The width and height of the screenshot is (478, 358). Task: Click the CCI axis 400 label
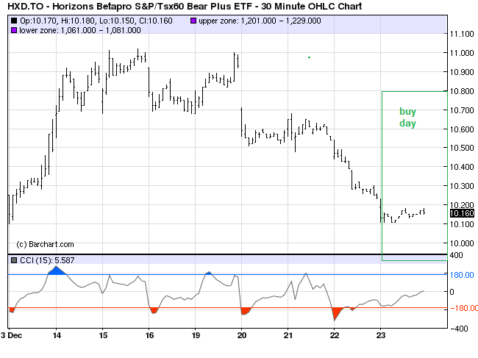point(456,255)
